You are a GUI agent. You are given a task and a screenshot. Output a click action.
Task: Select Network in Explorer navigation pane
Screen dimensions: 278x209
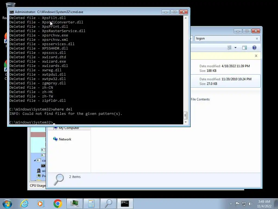click(x=65, y=139)
